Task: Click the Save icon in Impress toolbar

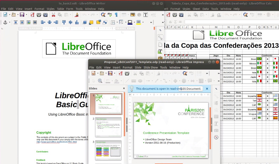Action: click(x=110, y=73)
